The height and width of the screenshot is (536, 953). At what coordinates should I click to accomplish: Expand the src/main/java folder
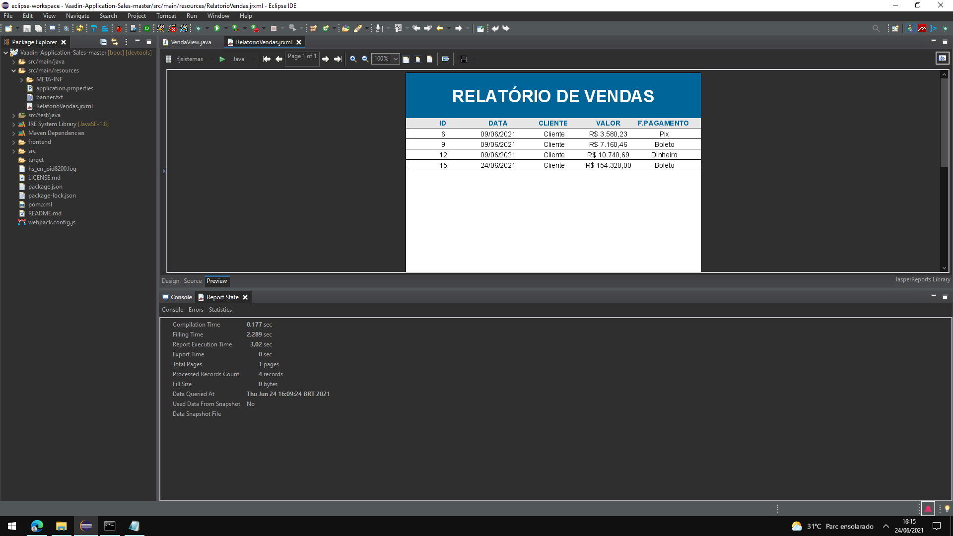click(13, 62)
